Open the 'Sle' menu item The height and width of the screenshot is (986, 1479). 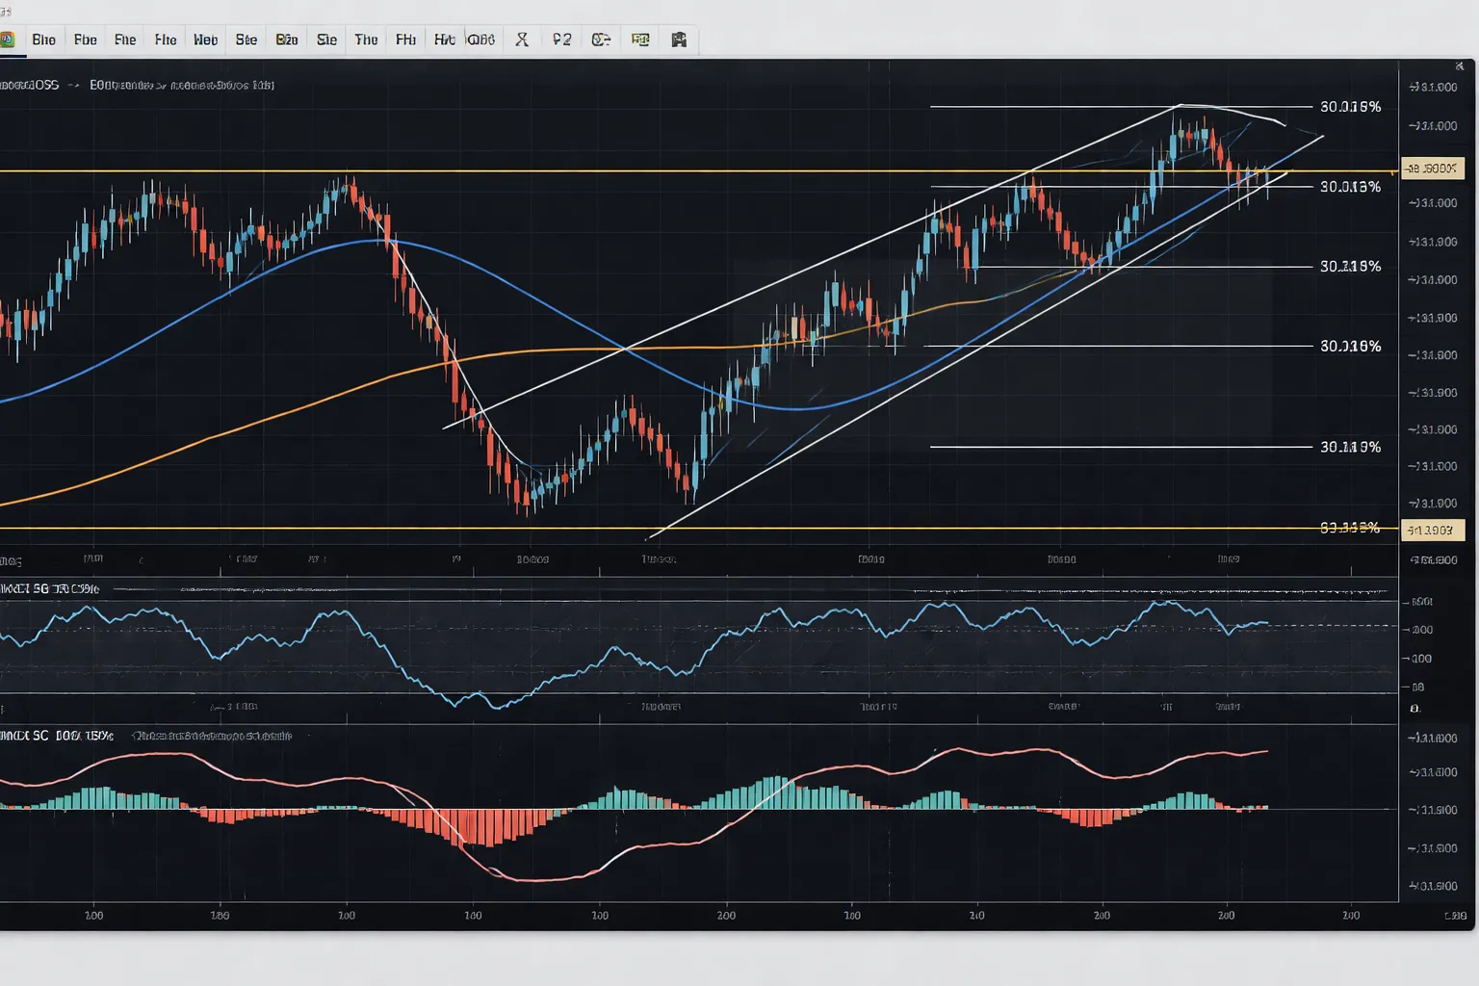click(326, 39)
